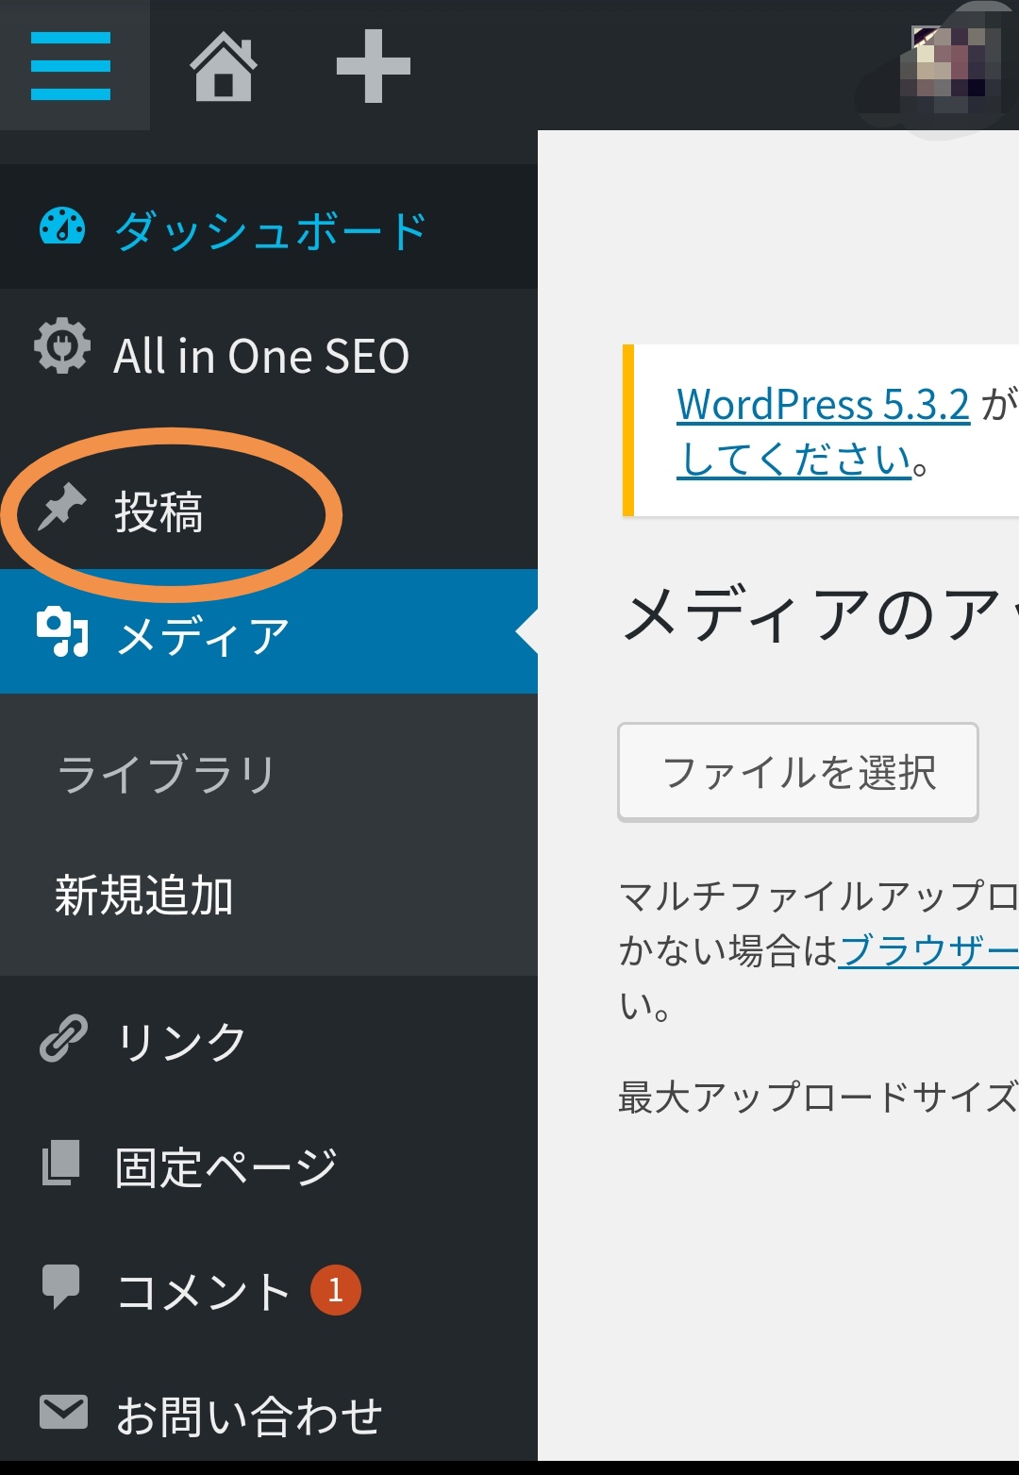Select メディア in the sidebar
This screenshot has height=1475, width=1019.
[x=203, y=636]
